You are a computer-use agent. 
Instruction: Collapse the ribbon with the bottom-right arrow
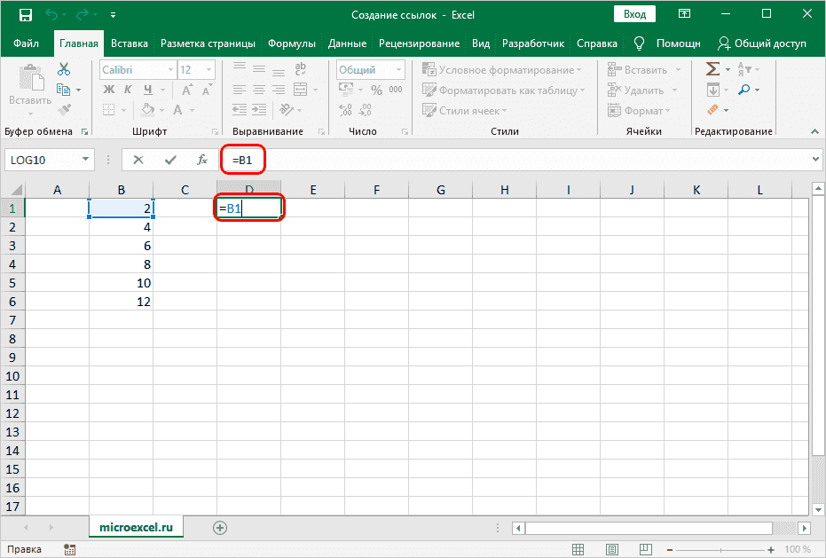[x=814, y=131]
